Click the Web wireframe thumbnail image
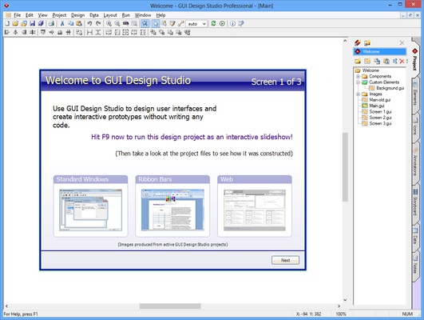This screenshot has height=320, width=424. [255, 210]
